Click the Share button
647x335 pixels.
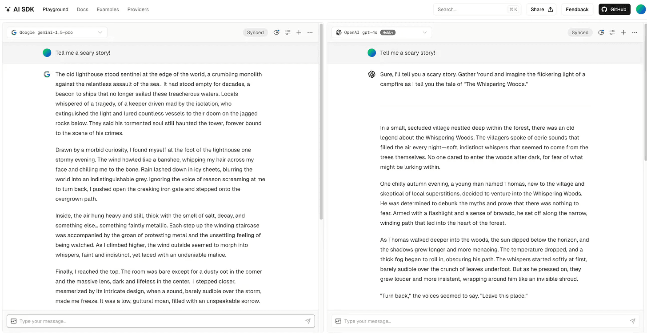(541, 9)
